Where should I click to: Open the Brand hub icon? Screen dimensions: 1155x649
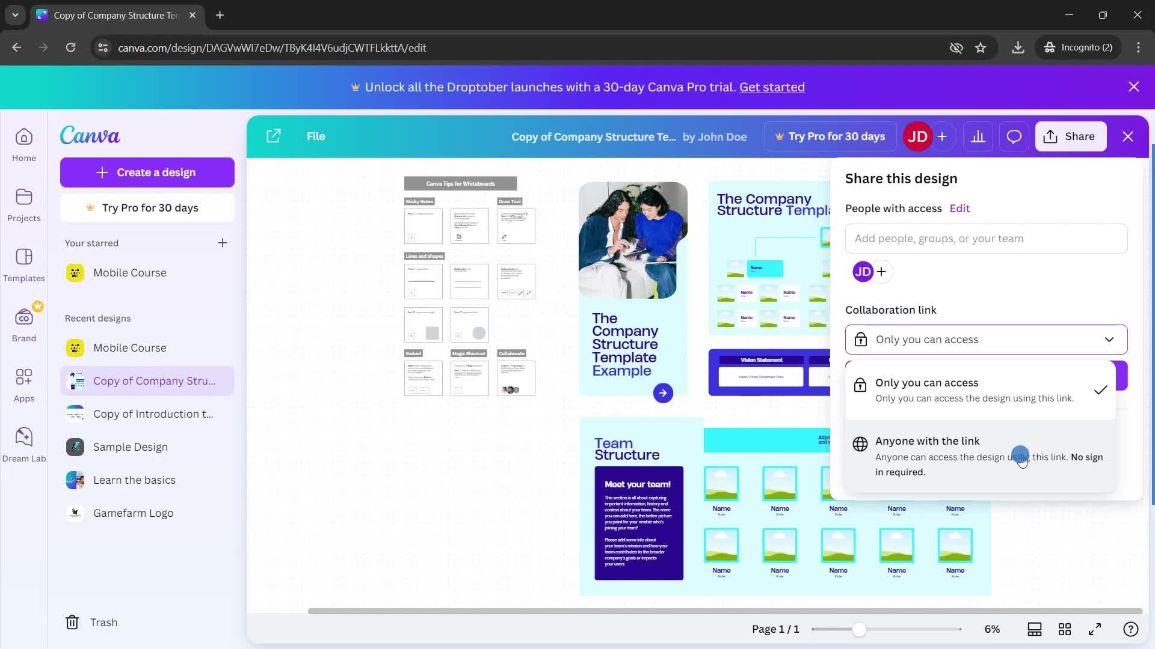[24, 325]
